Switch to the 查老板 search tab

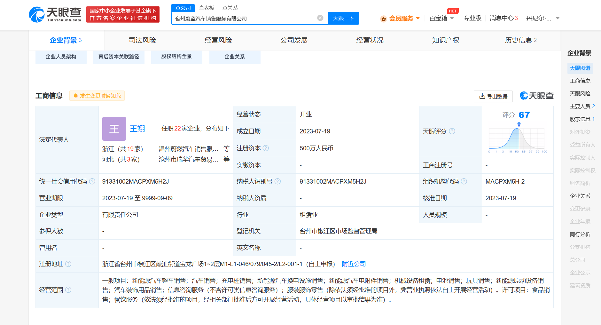coord(206,8)
